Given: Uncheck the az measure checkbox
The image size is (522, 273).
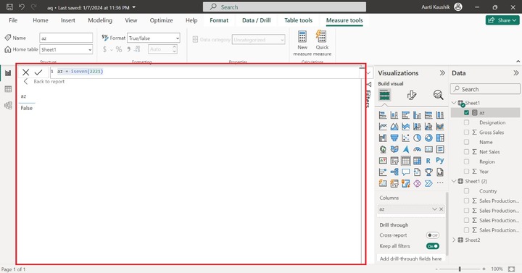Looking at the screenshot, I should (466, 113).
